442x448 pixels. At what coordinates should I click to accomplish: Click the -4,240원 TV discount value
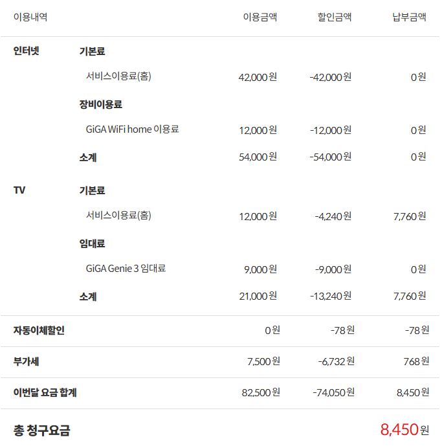point(333,216)
